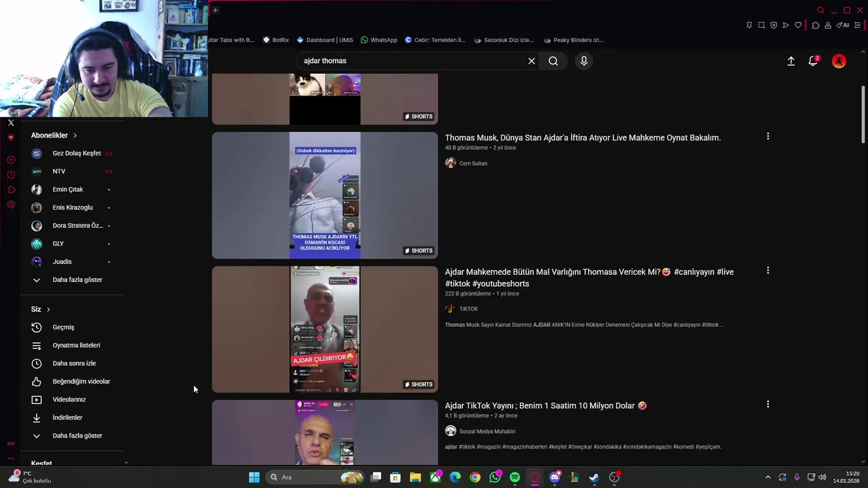The width and height of the screenshot is (868, 488).
Task: Open Steam from the taskbar
Action: (594, 477)
